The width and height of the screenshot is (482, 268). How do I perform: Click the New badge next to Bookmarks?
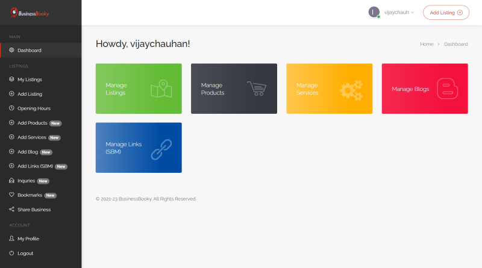[51, 196]
